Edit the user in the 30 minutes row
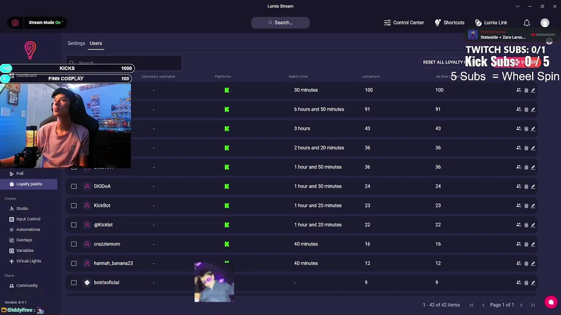 click(x=533, y=90)
